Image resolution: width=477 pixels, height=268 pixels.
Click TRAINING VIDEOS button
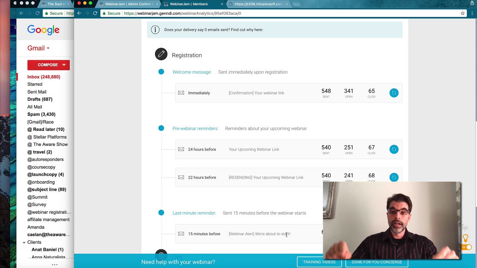pyautogui.click(x=319, y=262)
